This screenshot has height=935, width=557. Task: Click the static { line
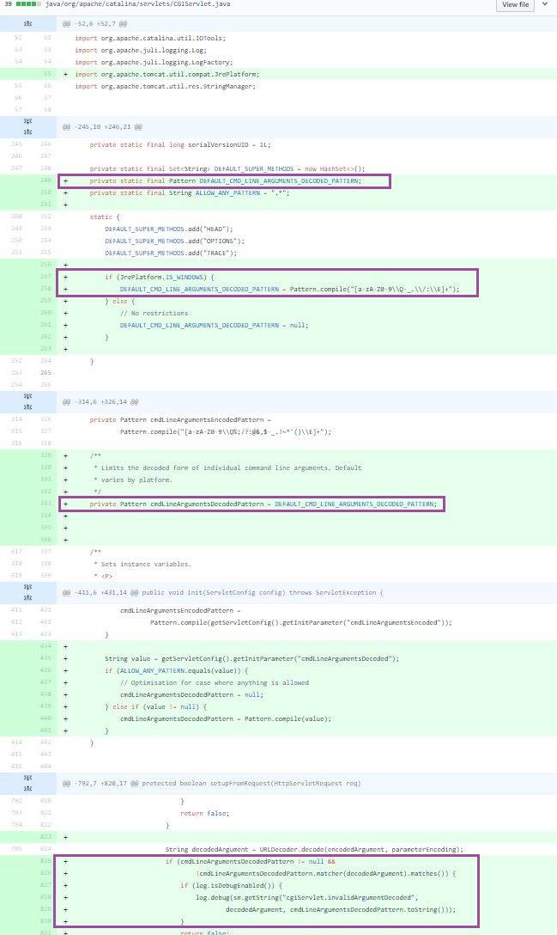coord(104,217)
